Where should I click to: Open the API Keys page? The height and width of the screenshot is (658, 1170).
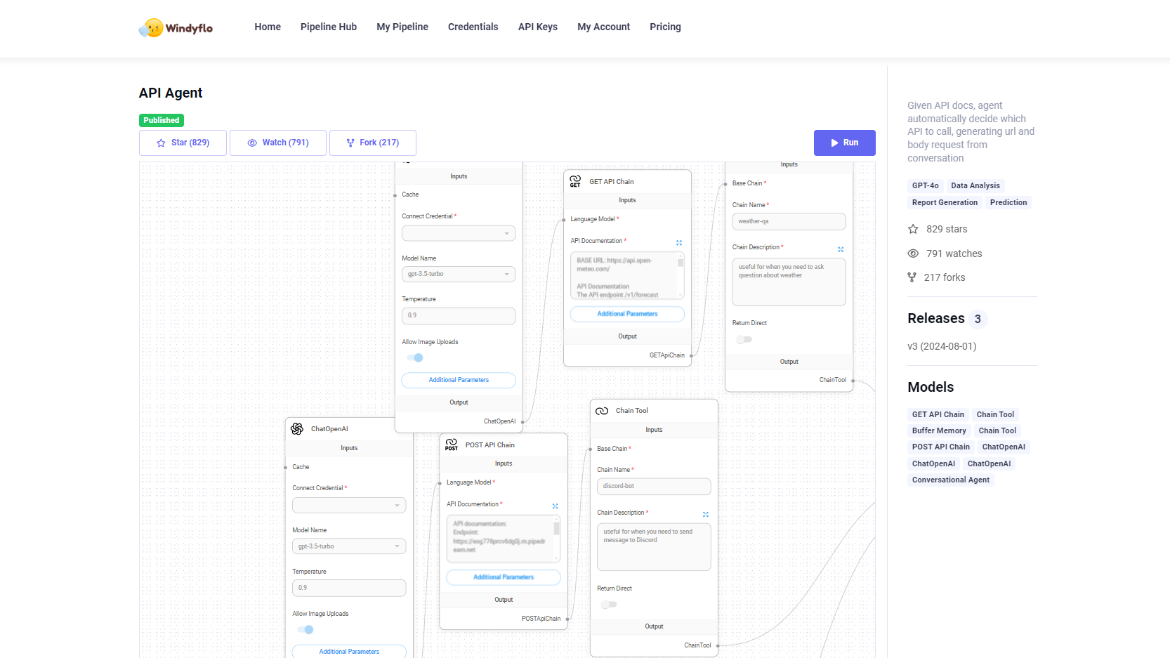(538, 27)
